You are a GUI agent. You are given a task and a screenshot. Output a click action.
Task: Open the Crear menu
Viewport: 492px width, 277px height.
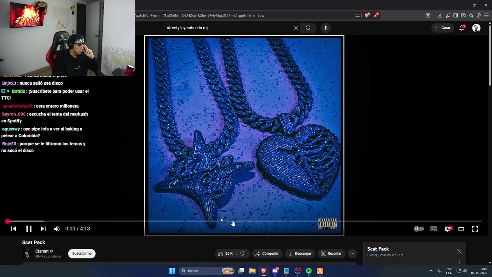[442, 28]
